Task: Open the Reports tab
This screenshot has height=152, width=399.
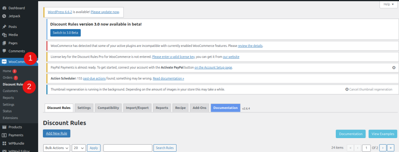Action: pos(162,108)
